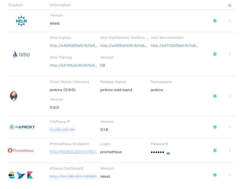Open Kibana row three-dot menu
Screen dimensions: 242x189
(x=230, y=175)
